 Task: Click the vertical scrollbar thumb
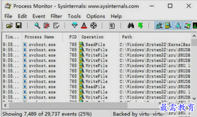coord(194,42)
